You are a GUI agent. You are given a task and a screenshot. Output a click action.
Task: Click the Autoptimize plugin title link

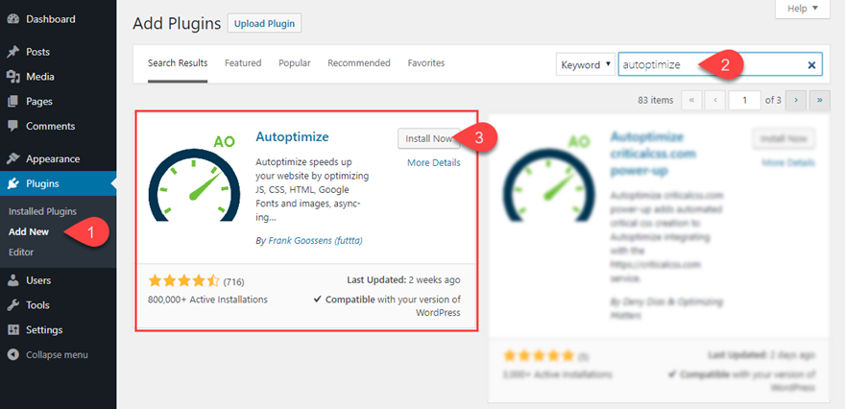pos(292,137)
